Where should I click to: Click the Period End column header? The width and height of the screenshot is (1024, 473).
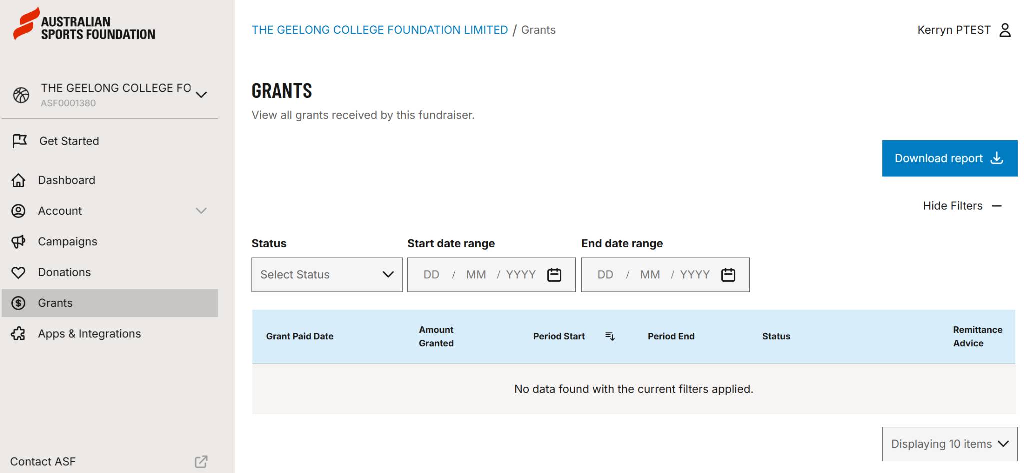coord(671,336)
